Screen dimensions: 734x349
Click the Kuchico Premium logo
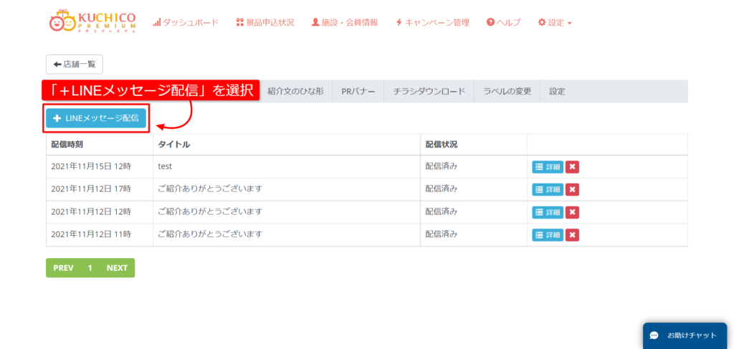point(92,21)
